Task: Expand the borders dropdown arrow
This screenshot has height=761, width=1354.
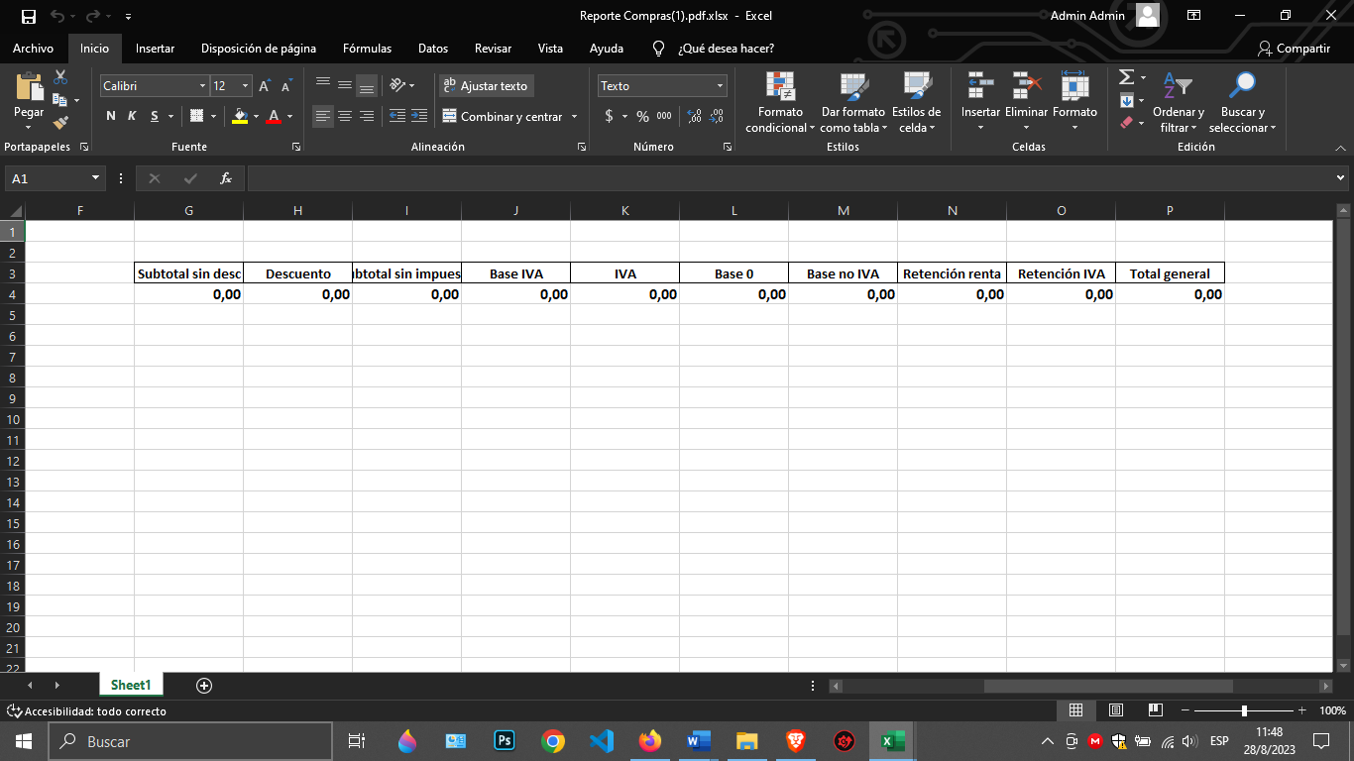Action: [x=213, y=117]
